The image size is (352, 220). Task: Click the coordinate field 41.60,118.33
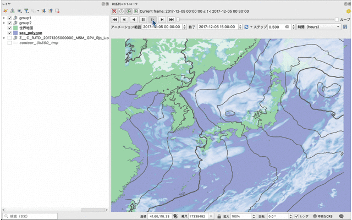tap(159, 216)
